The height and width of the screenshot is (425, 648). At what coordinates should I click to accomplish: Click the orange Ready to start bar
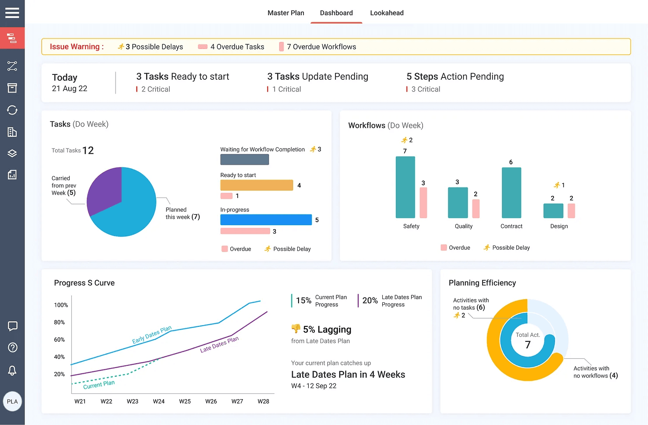click(x=257, y=185)
